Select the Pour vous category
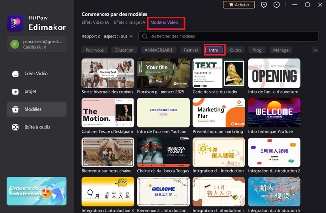The width and height of the screenshot is (326, 213). point(95,50)
